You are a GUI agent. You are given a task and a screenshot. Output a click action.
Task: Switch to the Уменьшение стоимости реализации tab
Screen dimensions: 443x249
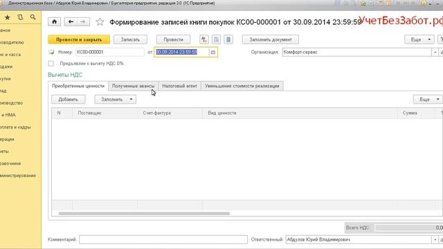tap(242, 86)
